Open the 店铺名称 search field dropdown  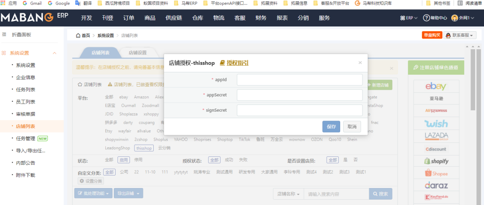(288, 194)
